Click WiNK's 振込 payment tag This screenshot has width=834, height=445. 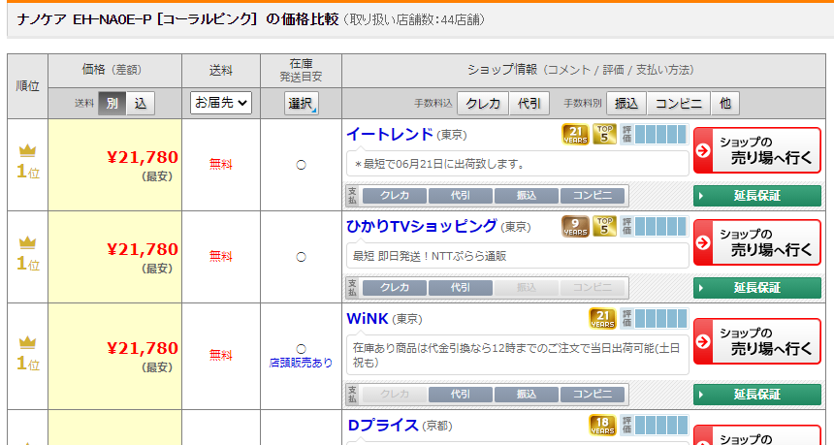point(526,395)
